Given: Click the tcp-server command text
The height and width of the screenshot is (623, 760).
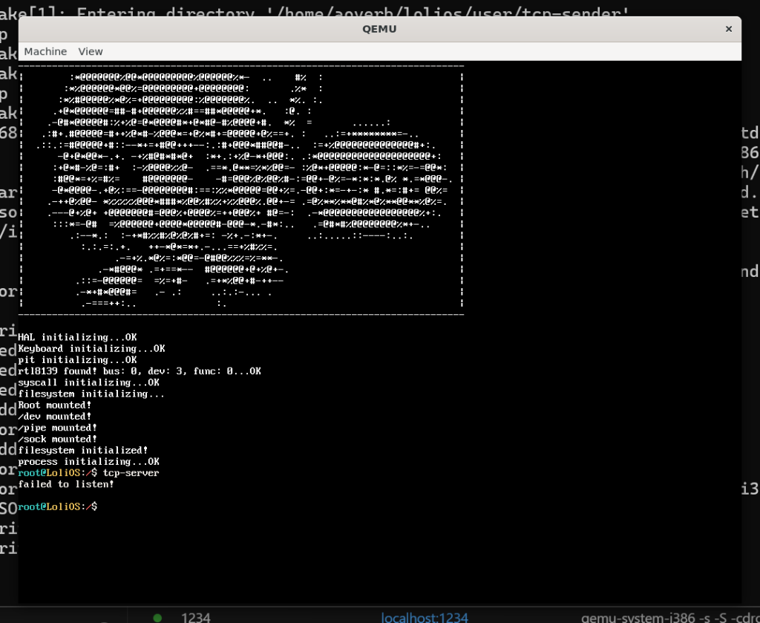Looking at the screenshot, I should point(131,473).
